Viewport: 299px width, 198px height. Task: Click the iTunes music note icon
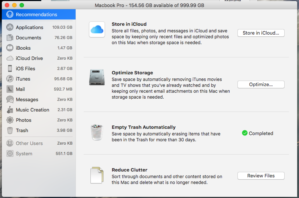(10, 79)
